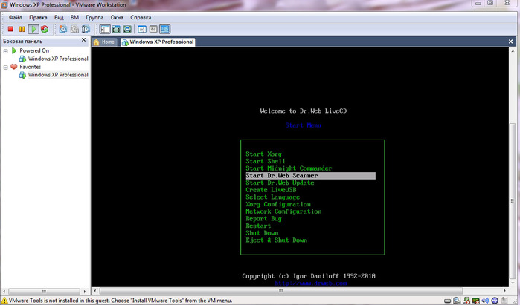This screenshot has width=520, height=305.
Task: Choose Restart entry in boot menu
Action: click(258, 226)
